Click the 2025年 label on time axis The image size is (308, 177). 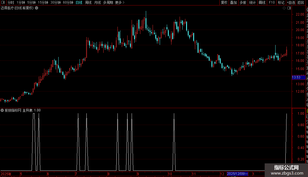6,174
